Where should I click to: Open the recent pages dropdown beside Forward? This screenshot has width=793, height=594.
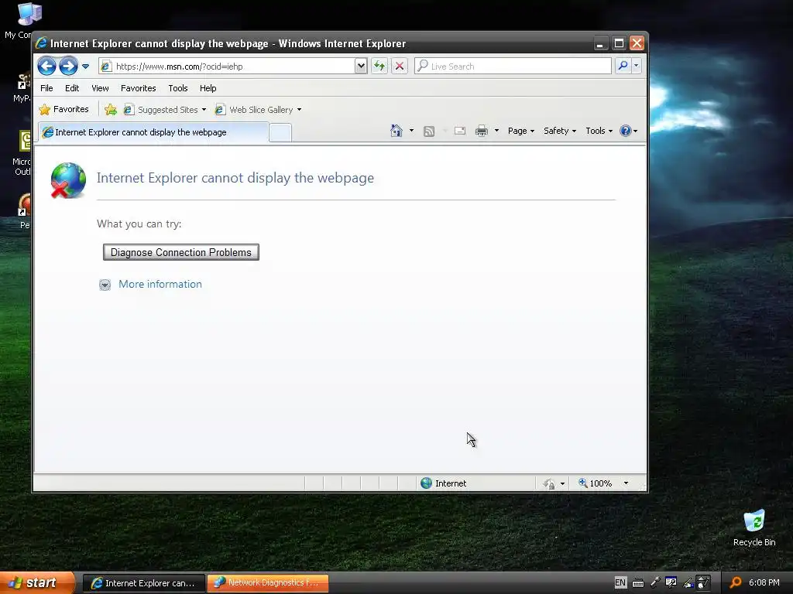(x=85, y=67)
